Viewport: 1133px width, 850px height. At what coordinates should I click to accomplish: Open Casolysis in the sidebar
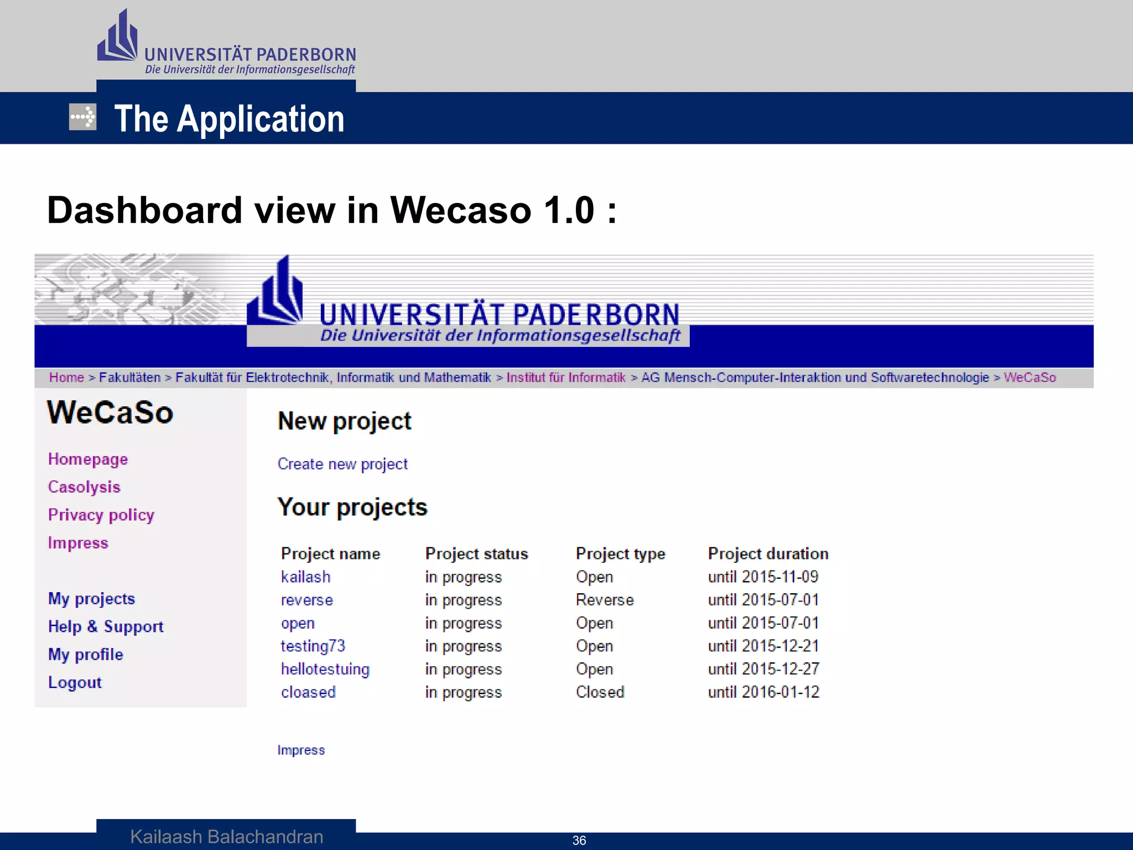tap(84, 487)
